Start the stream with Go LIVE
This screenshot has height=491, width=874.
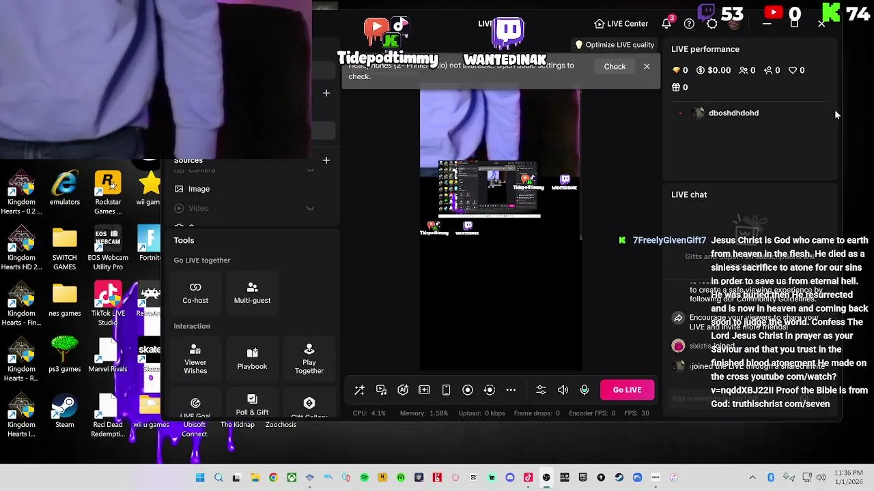pos(627,390)
